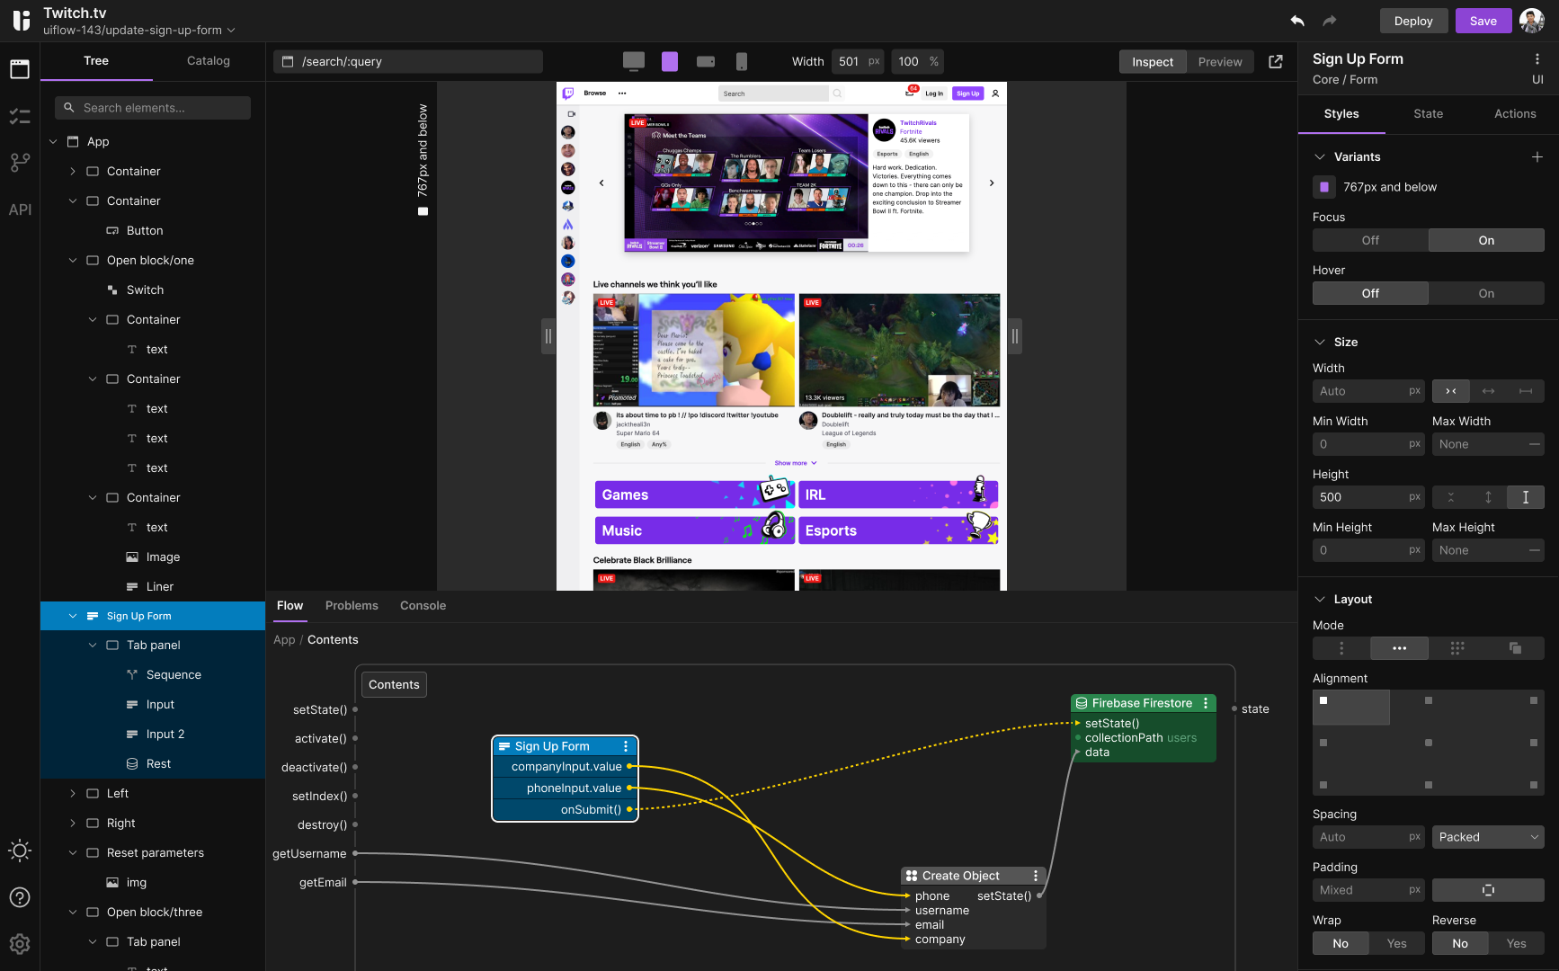This screenshot has height=971, width=1559.
Task: Open the Packed spacing dropdown
Action: (x=1488, y=837)
